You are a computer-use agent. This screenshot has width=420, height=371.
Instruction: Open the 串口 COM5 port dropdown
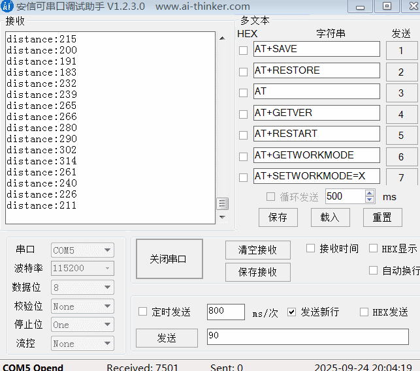tap(82, 250)
